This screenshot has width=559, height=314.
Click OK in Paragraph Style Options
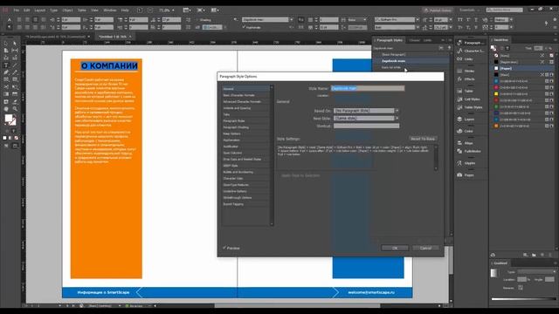point(395,248)
